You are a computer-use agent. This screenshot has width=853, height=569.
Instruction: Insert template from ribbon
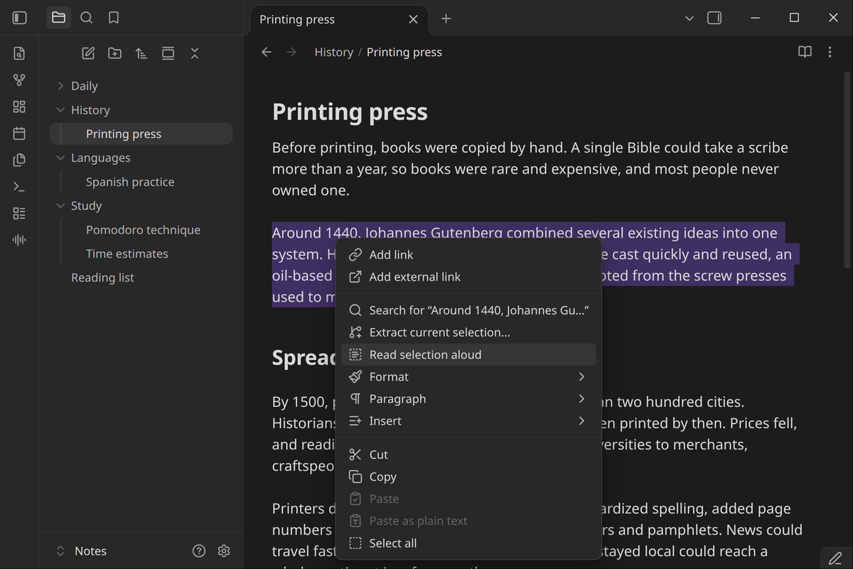point(19,160)
